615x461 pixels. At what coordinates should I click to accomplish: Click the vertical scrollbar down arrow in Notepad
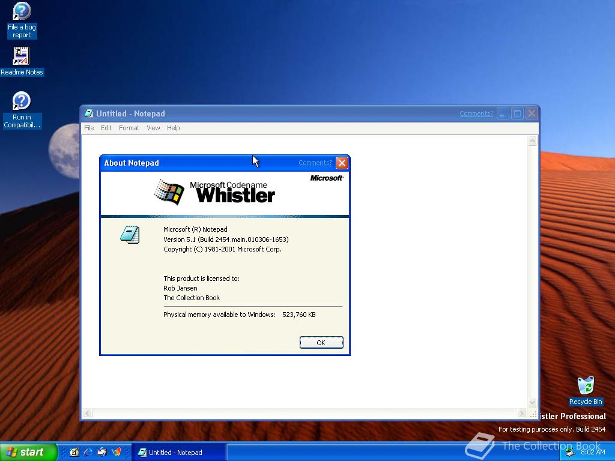point(532,403)
